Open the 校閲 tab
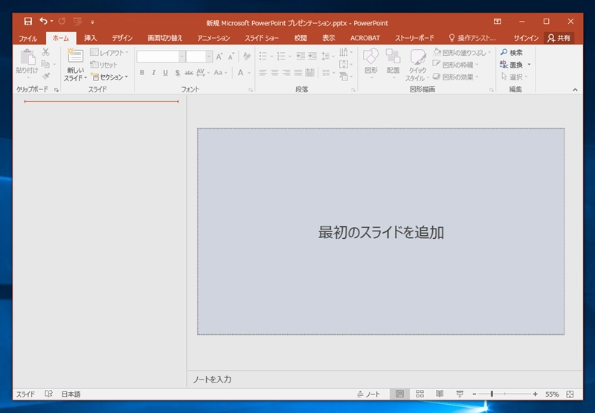 pos(300,38)
